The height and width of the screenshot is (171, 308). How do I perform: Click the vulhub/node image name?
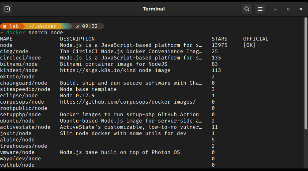pyautogui.click(x=17, y=165)
